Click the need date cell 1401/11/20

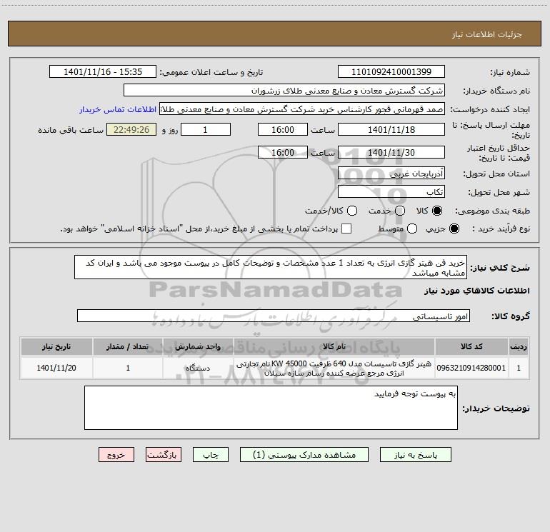(56, 368)
